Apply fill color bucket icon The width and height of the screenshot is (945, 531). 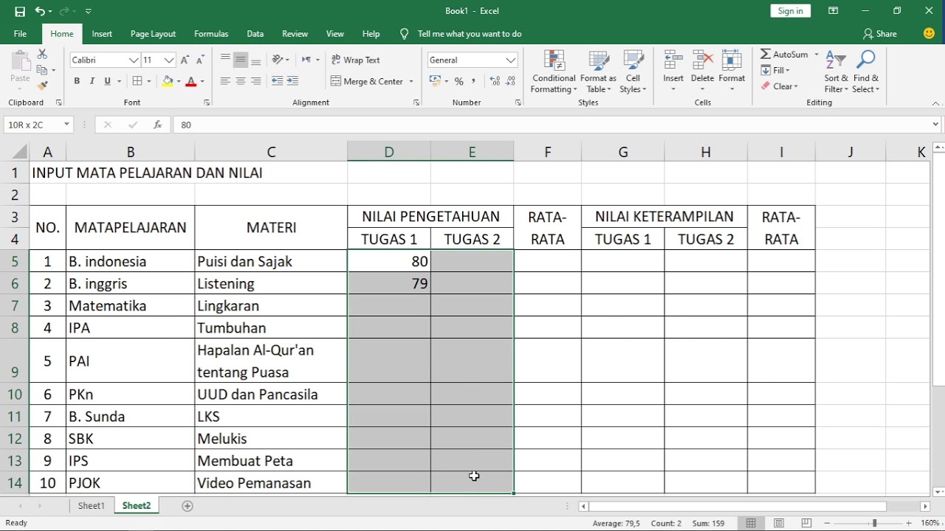tap(168, 81)
